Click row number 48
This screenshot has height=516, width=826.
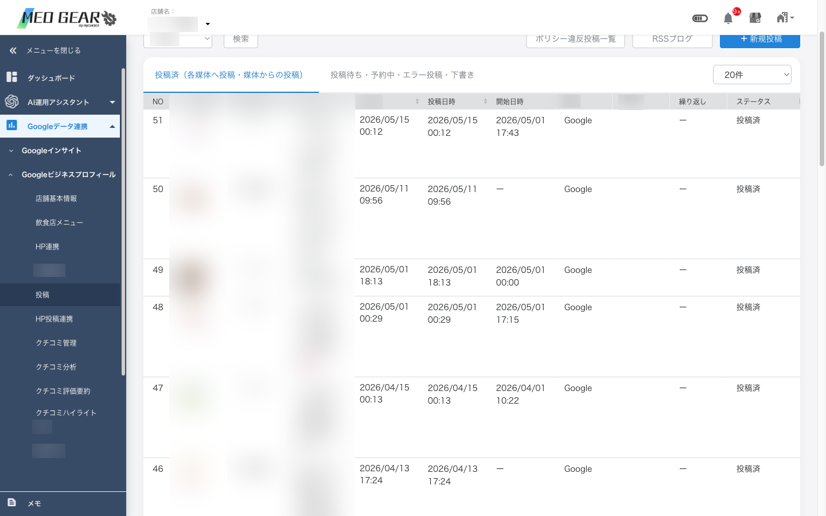(158, 307)
